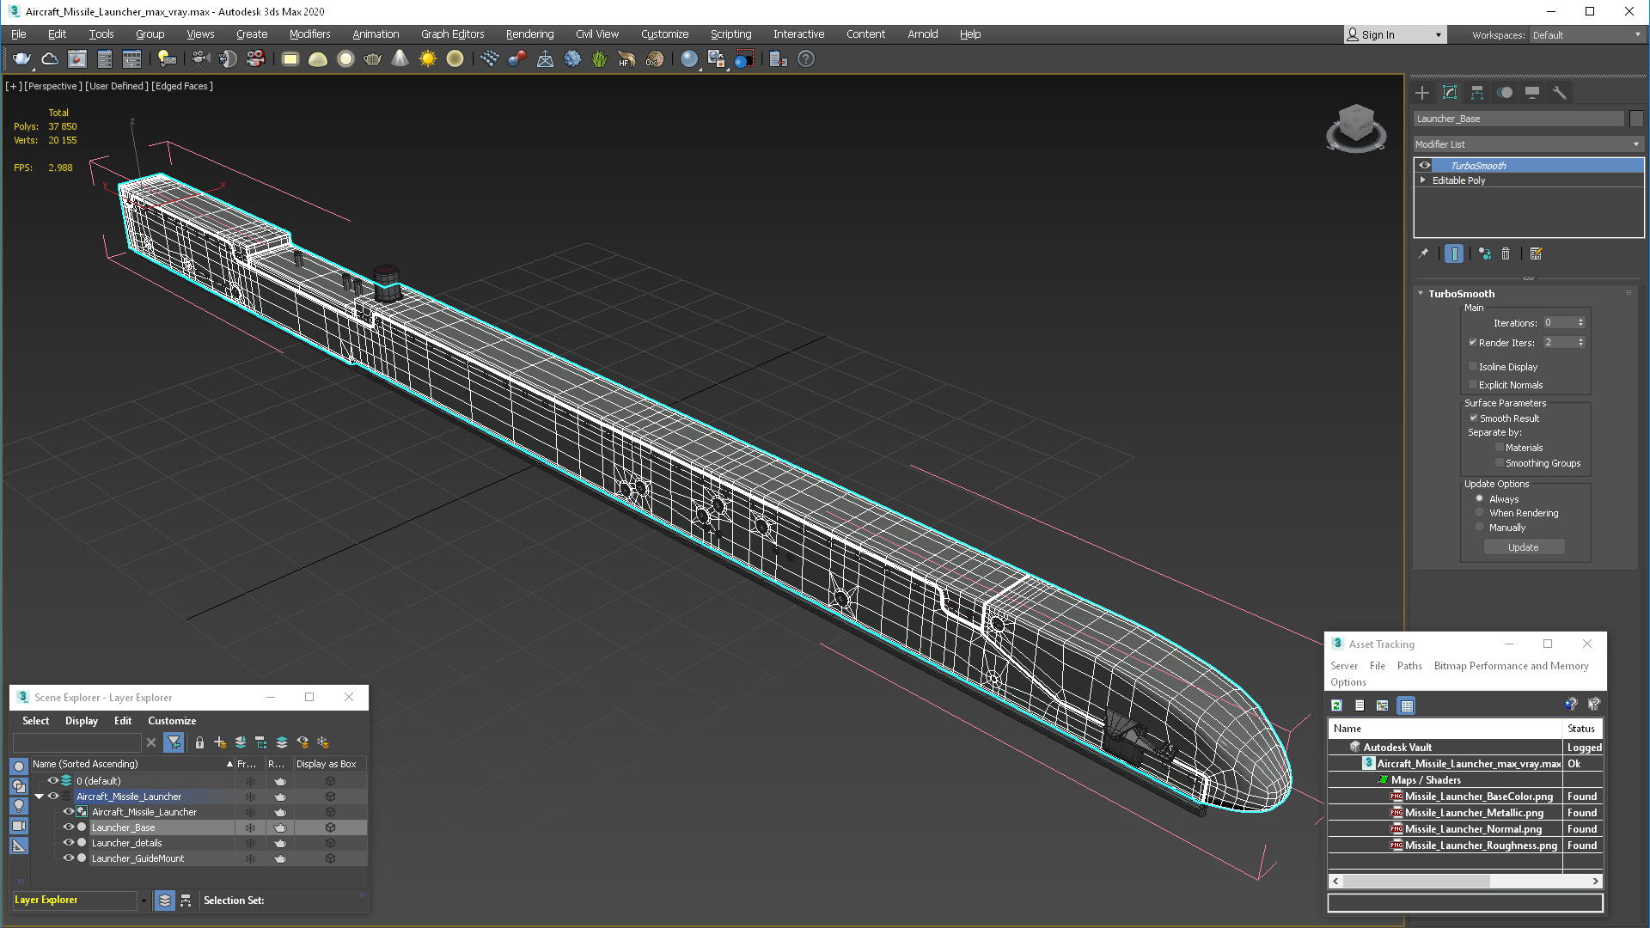
Task: Click the Launcher_Base object color swatch
Action: pos(1636,119)
